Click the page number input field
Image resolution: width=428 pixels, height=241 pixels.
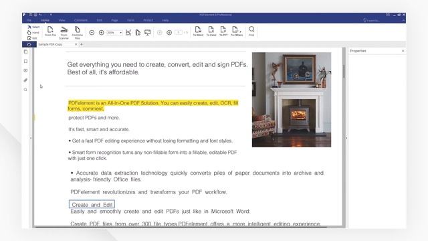tap(179, 33)
